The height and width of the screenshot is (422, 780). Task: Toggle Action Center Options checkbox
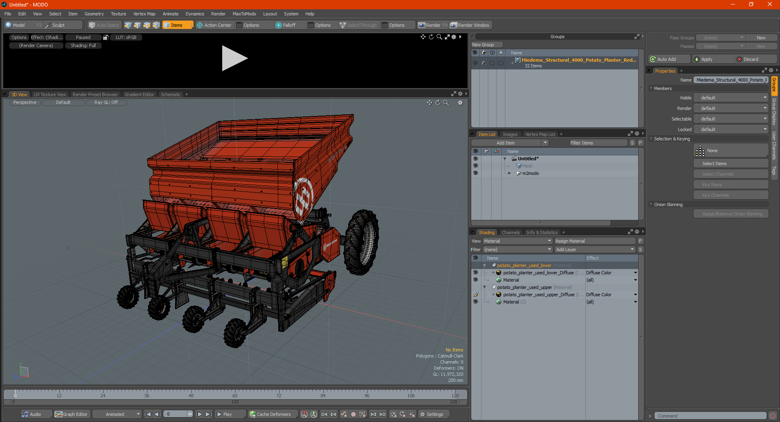pos(239,25)
